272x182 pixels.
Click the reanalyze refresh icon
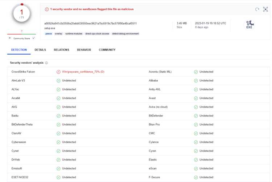click(x=257, y=9)
